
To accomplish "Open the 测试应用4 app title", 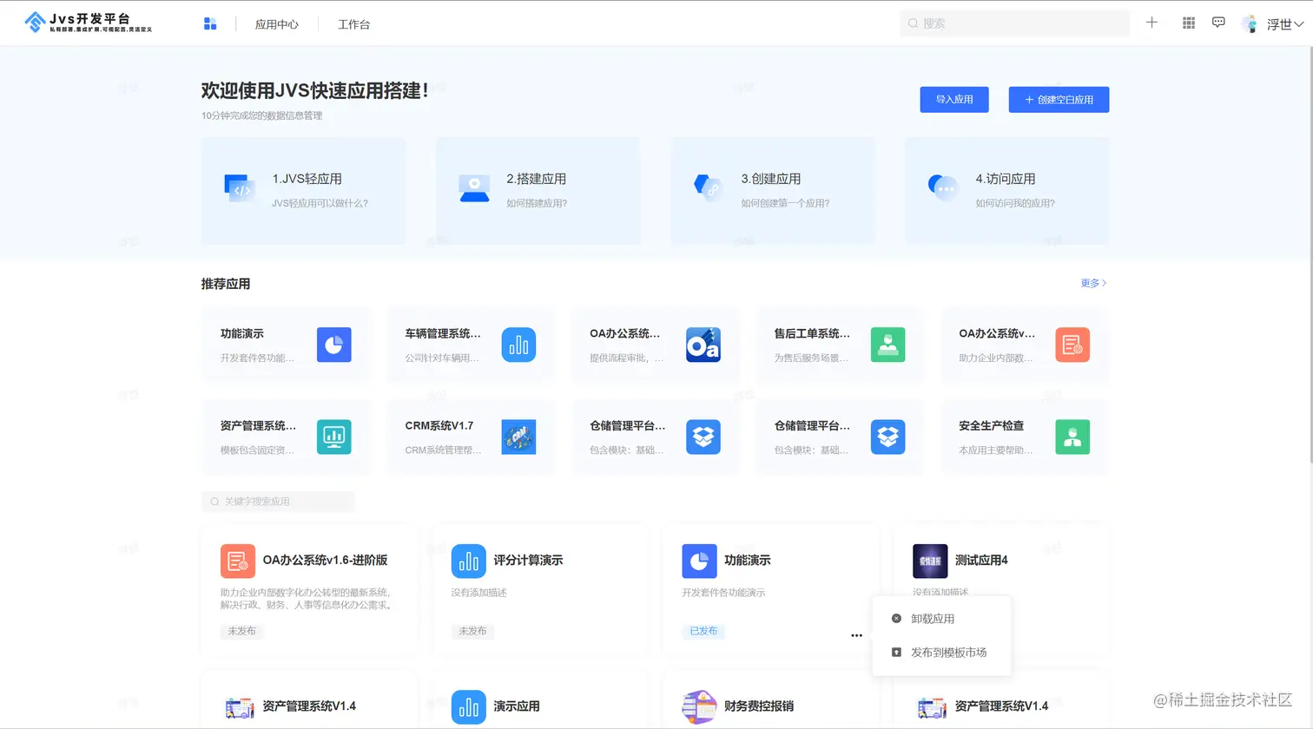I will [981, 561].
